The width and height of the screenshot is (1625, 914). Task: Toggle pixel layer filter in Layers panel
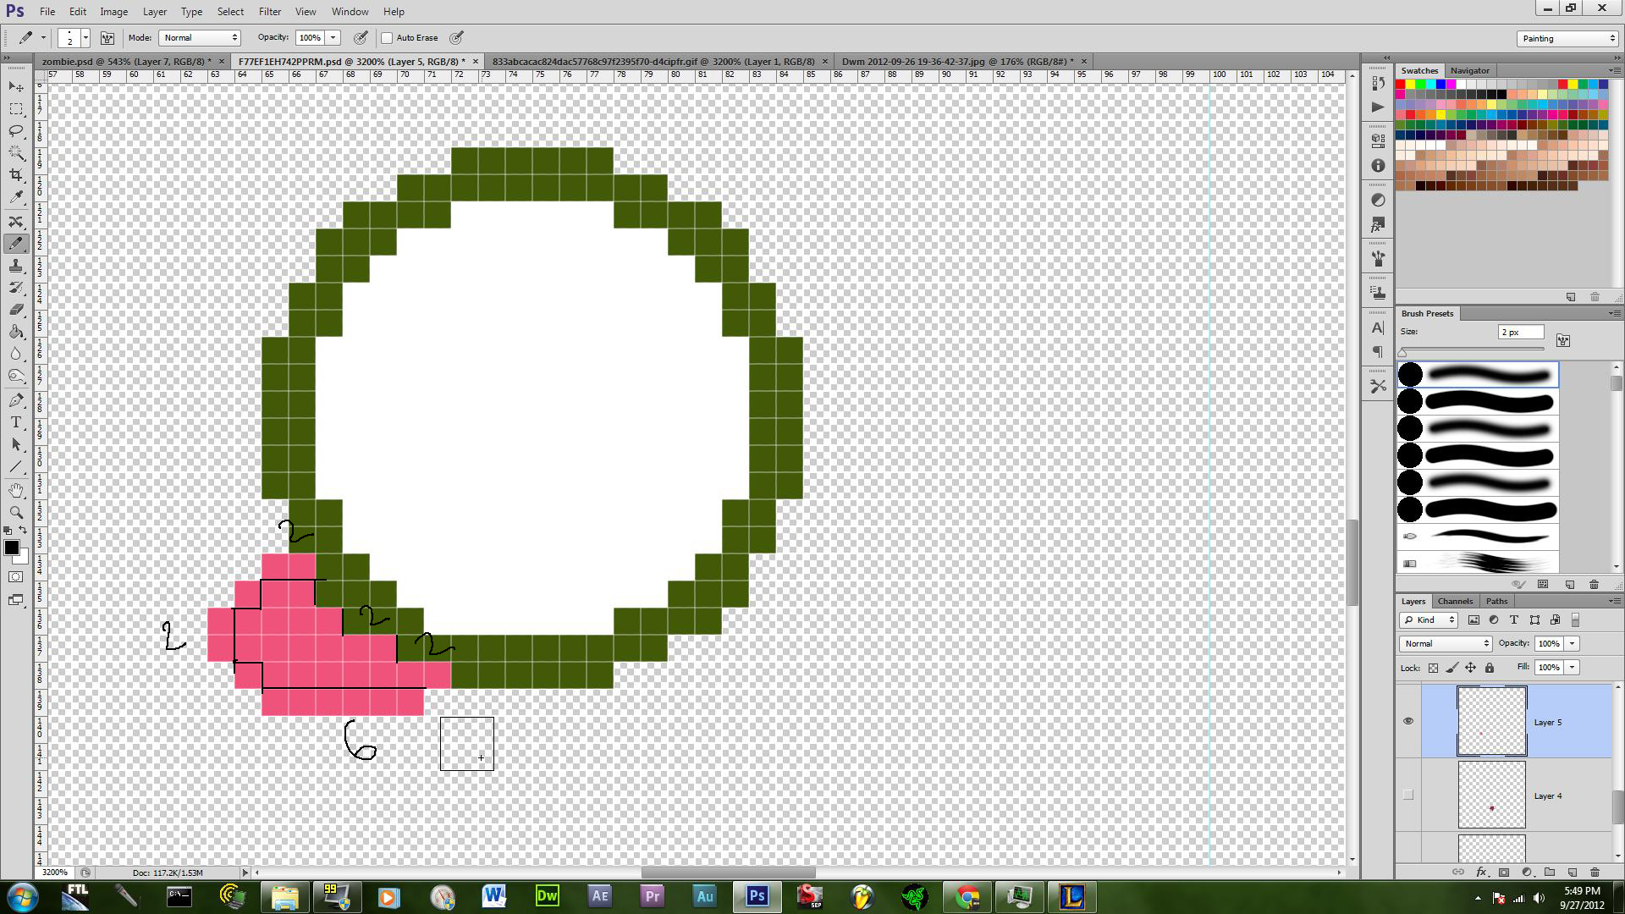1474,620
